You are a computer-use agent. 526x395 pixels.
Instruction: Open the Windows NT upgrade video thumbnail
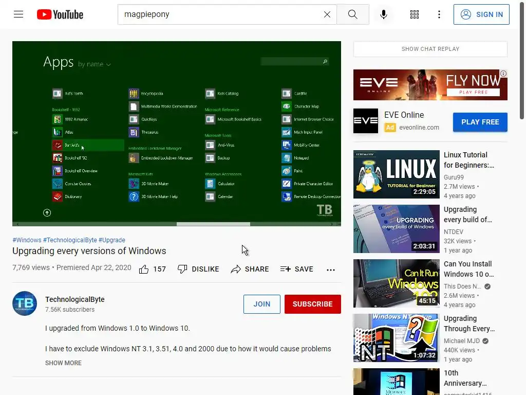click(x=396, y=338)
